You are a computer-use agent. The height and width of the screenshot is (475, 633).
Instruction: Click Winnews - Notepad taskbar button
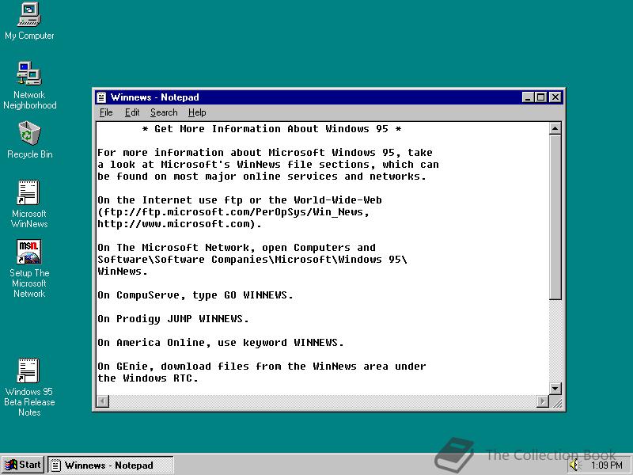[111, 465]
